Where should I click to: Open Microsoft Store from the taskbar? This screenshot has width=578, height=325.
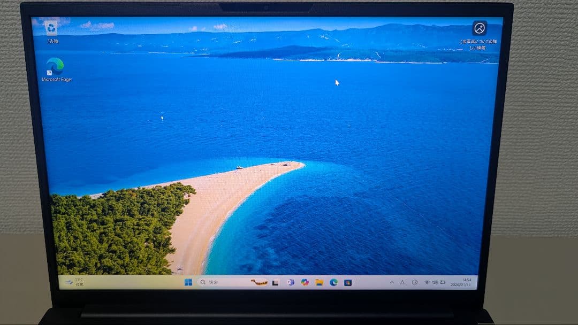pos(348,282)
